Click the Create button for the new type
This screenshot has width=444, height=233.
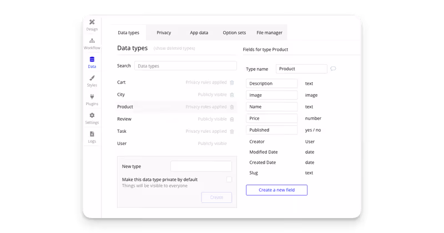pyautogui.click(x=216, y=197)
